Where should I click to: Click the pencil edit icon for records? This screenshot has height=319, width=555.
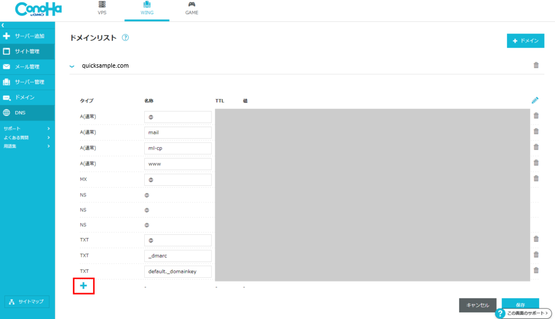[535, 100]
